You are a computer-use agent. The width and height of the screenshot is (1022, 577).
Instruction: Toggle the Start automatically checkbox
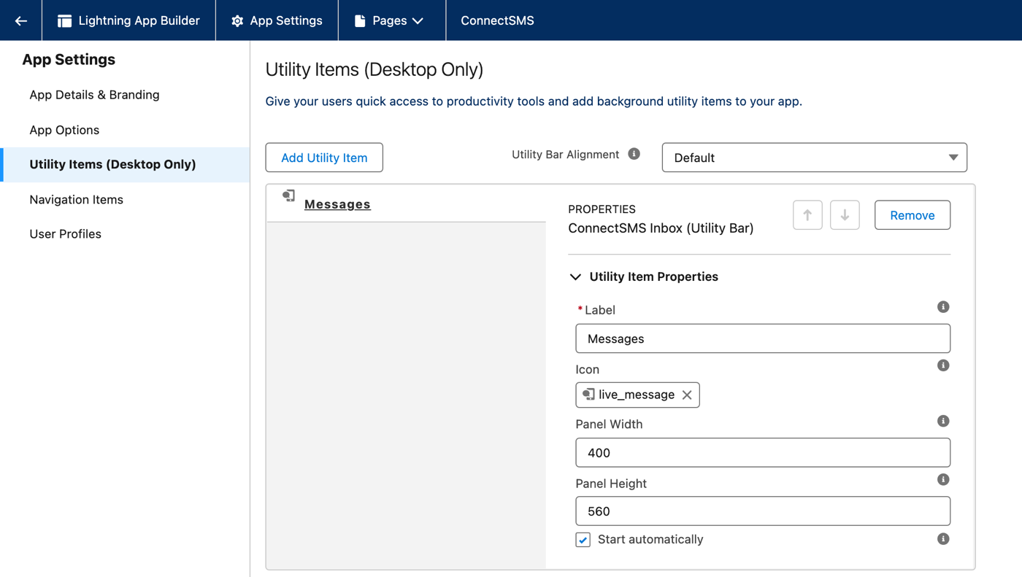coord(583,540)
